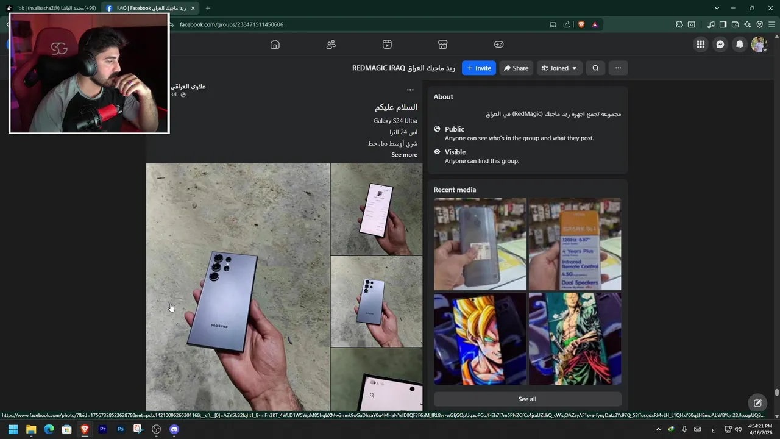
Task: Open taskbar clock showing 4:54:21 PM
Action: click(760, 429)
